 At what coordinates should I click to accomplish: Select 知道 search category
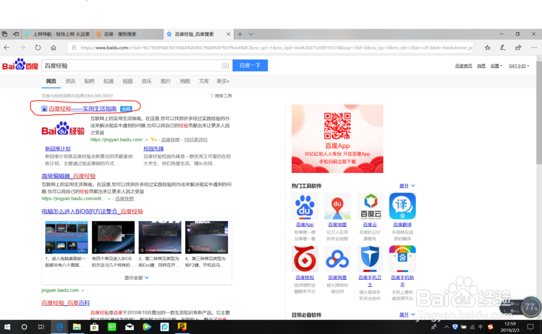(108, 81)
